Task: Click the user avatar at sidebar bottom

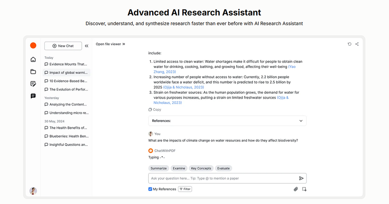Action: point(33,191)
